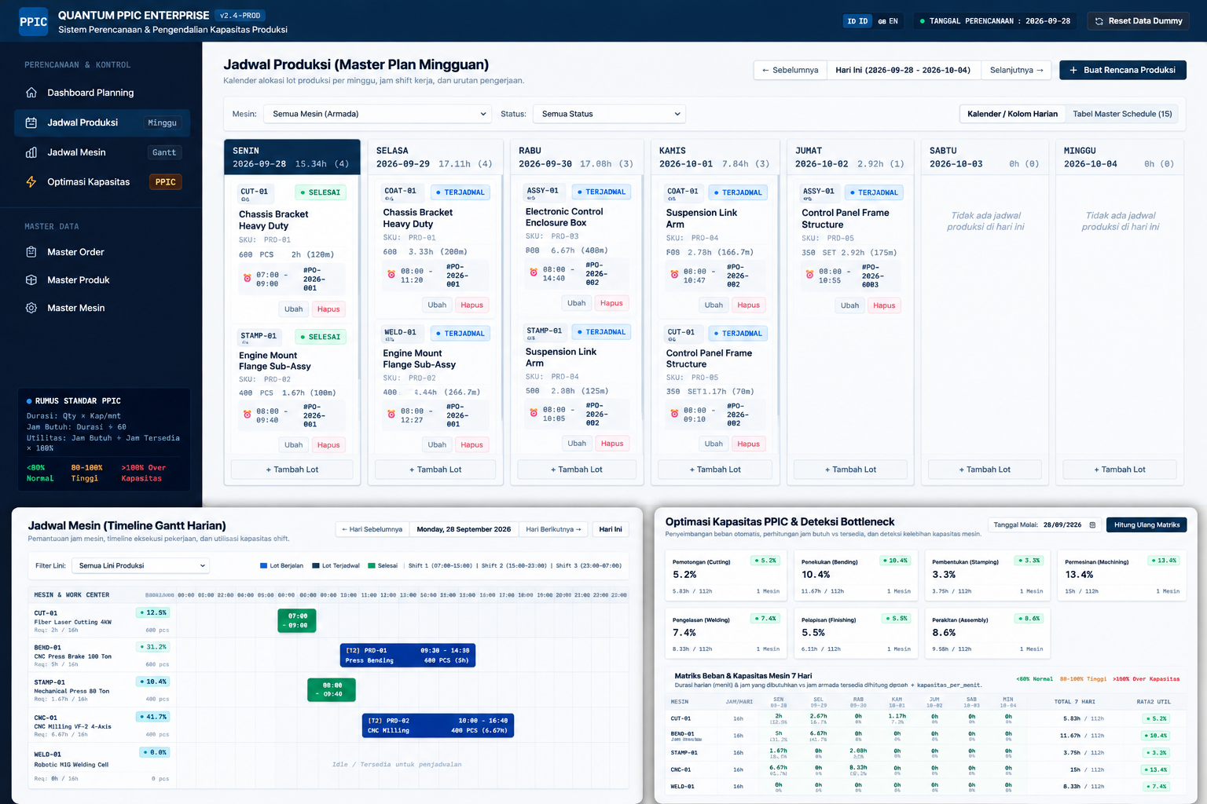
Task: Switch language to ID Indonesian
Action: (857, 21)
